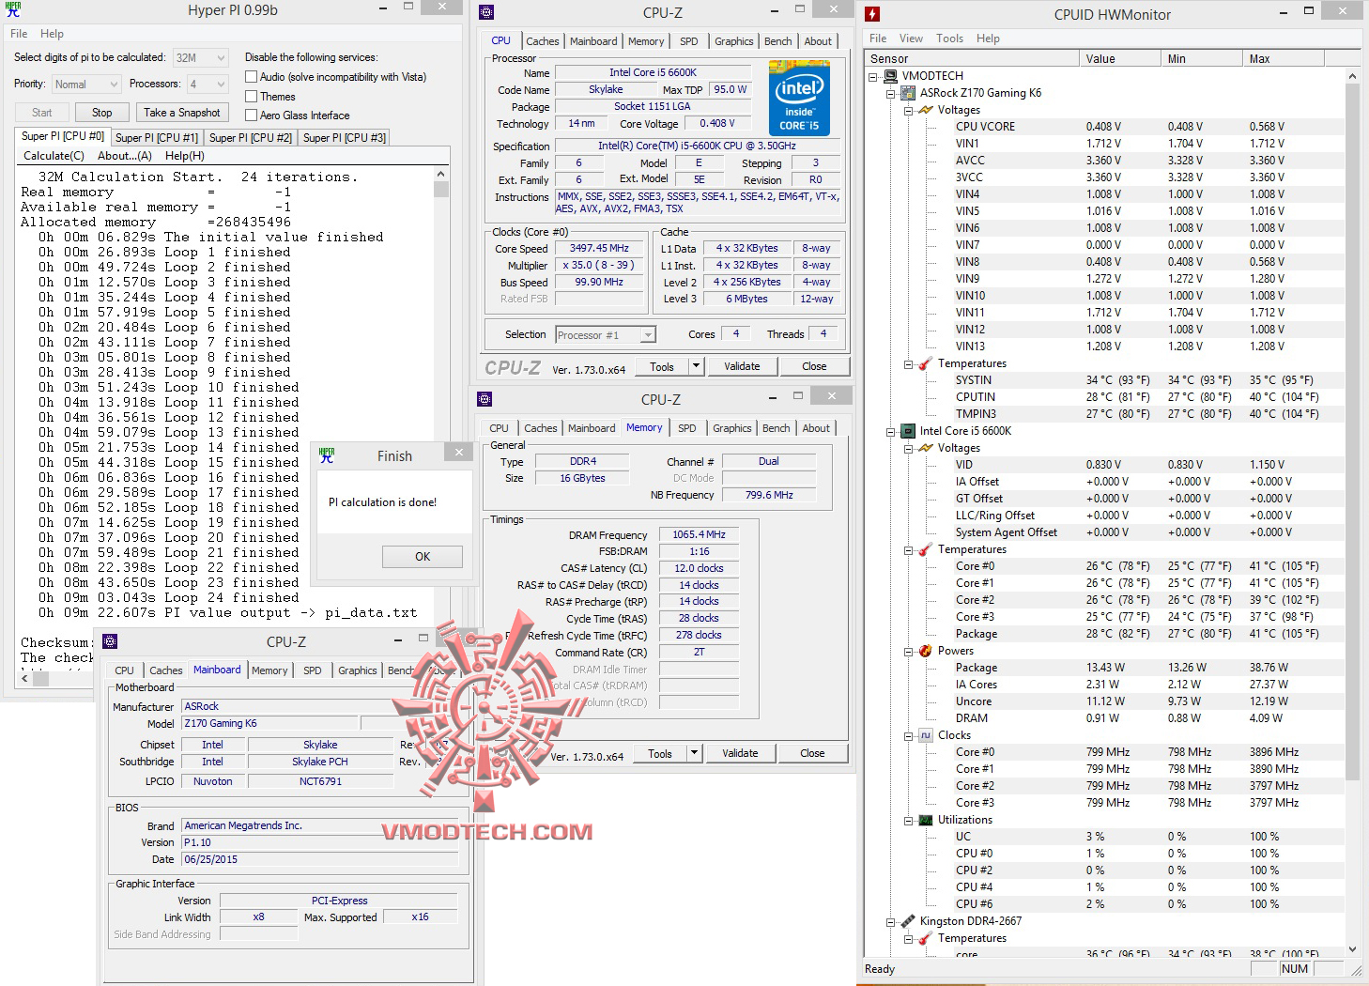Switch to Super PI [CPU #1] tab
The width and height of the screenshot is (1369, 986).
157,138
